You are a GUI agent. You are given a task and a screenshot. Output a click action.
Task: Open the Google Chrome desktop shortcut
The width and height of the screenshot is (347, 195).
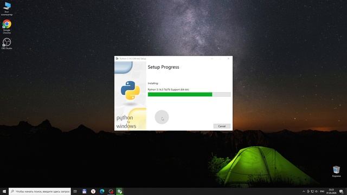7,27
